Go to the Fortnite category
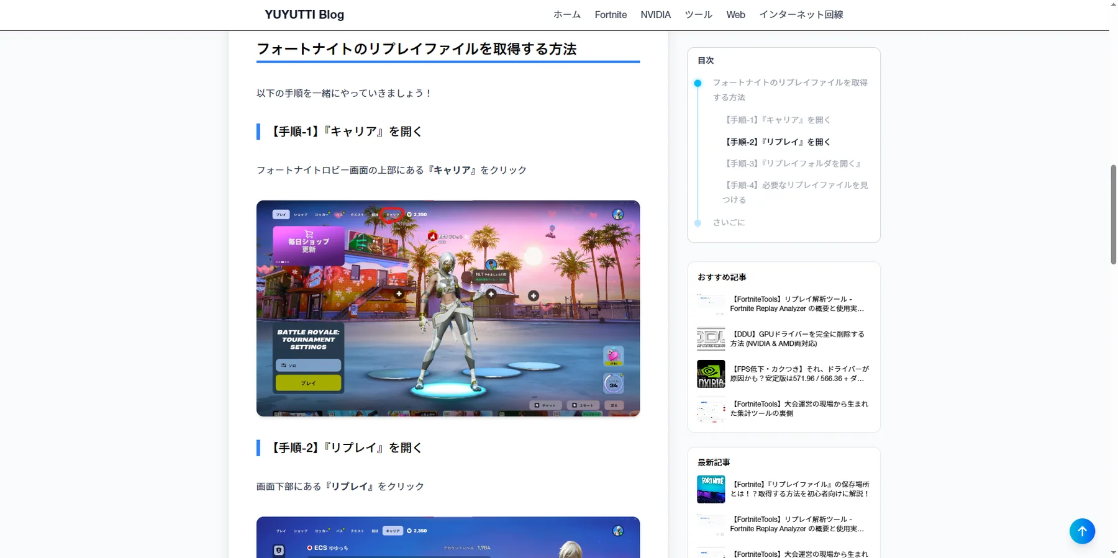The width and height of the screenshot is (1118, 558). (x=610, y=14)
